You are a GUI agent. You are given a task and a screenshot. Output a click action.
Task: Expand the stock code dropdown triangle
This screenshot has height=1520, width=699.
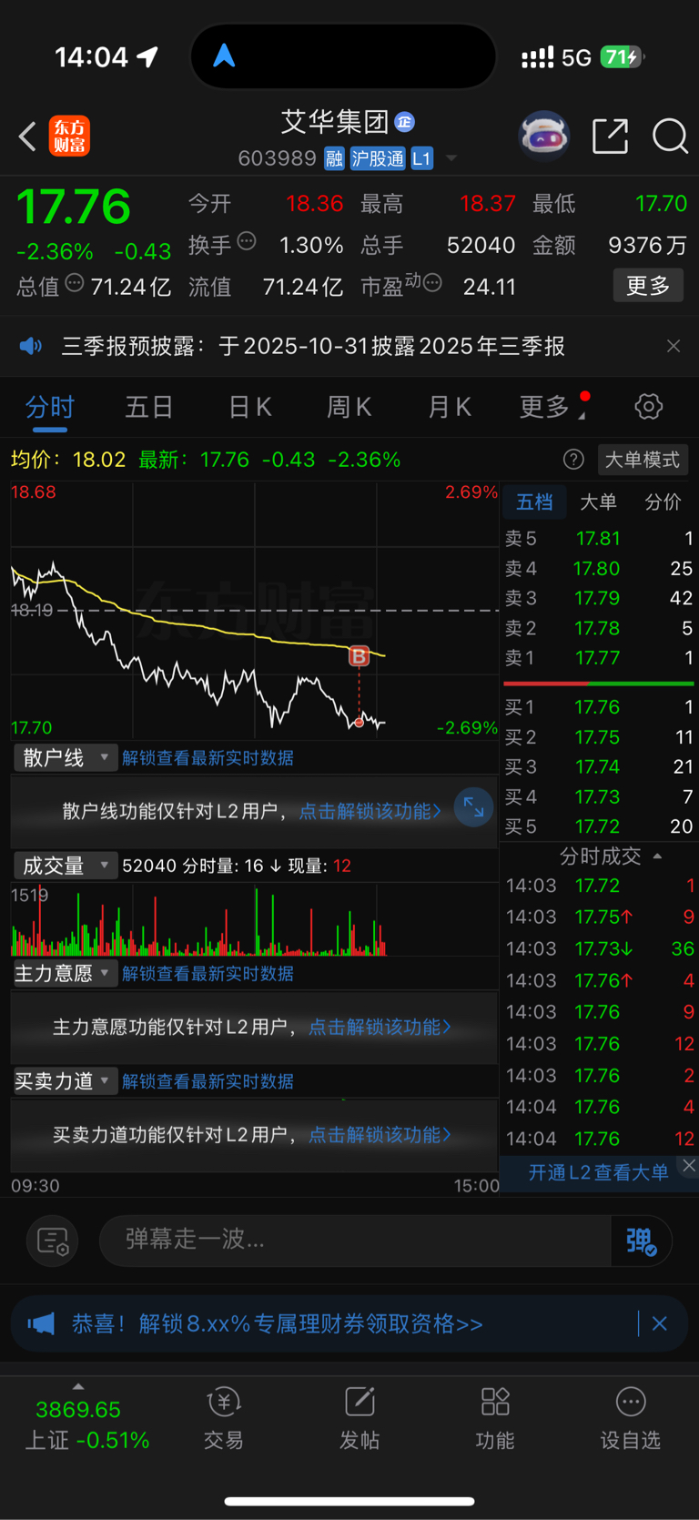point(451,159)
